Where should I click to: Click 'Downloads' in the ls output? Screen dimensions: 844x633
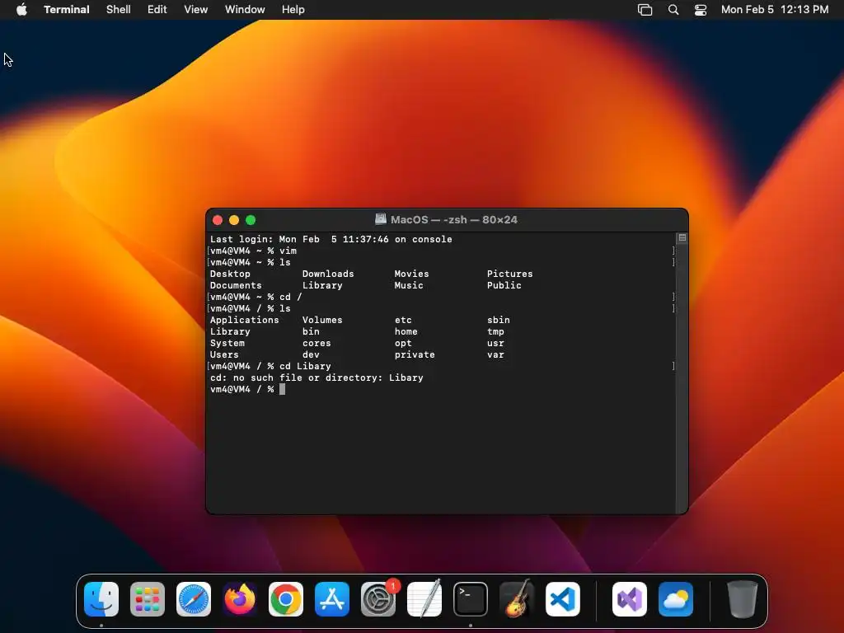point(328,274)
